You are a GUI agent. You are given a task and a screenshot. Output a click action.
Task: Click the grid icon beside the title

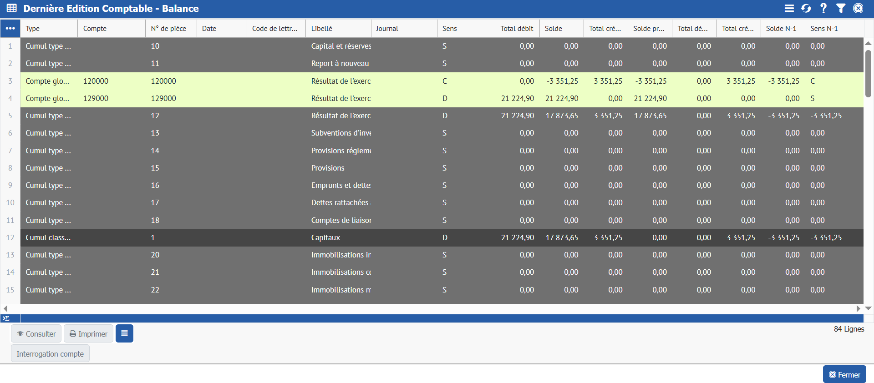(x=11, y=9)
